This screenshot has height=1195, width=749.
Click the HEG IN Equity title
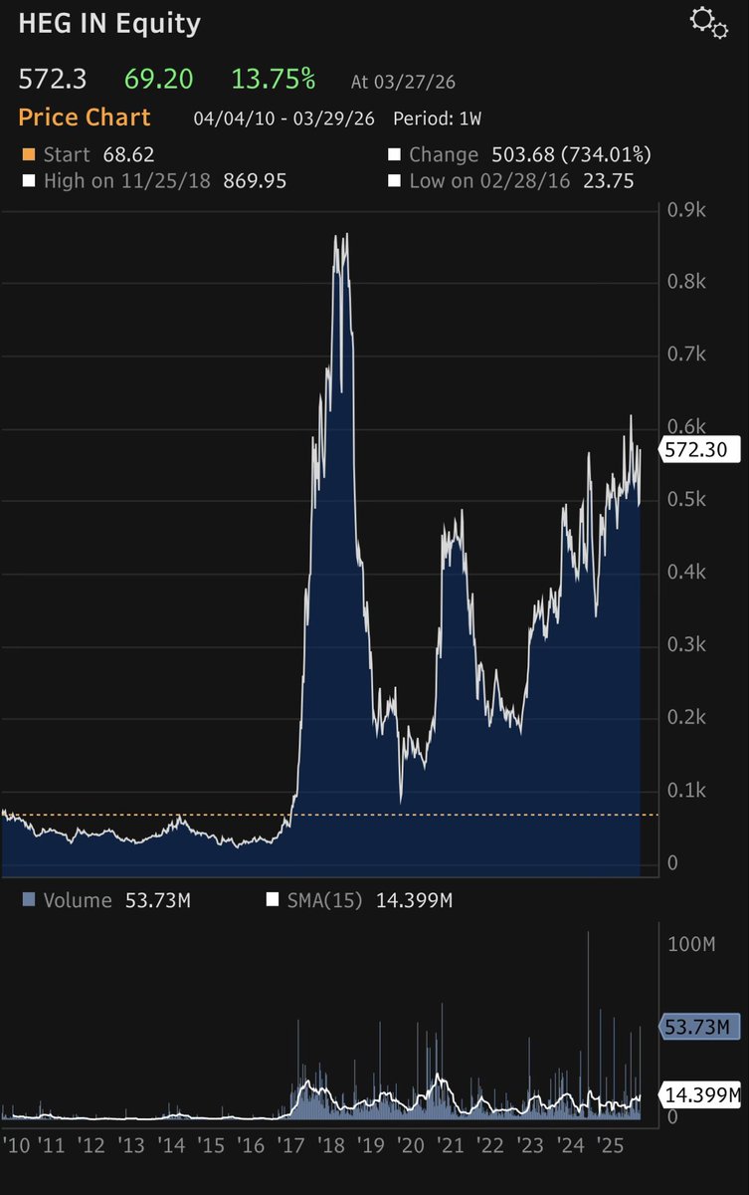coord(109,23)
